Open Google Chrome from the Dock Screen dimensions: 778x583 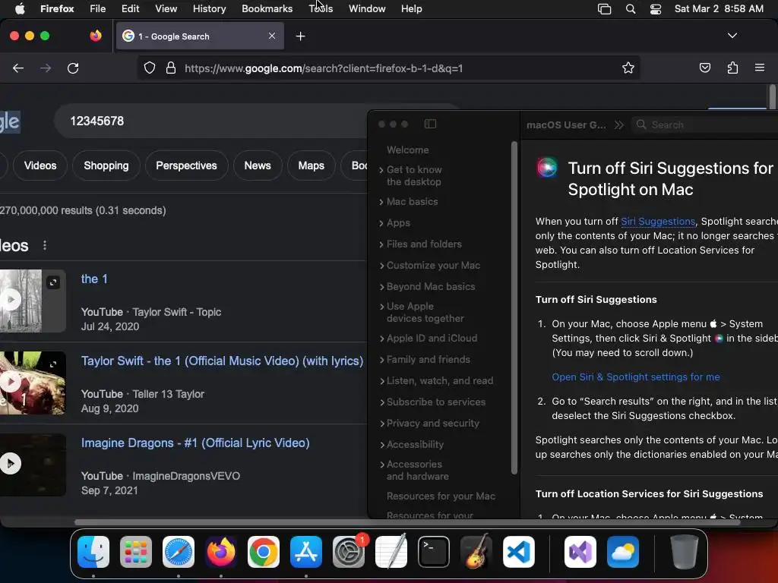pyautogui.click(x=264, y=552)
